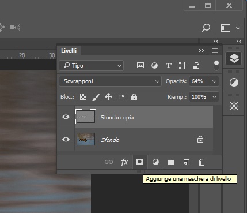Create a new layer icon
Image resolution: width=247 pixels, height=213 pixels.
(187, 162)
